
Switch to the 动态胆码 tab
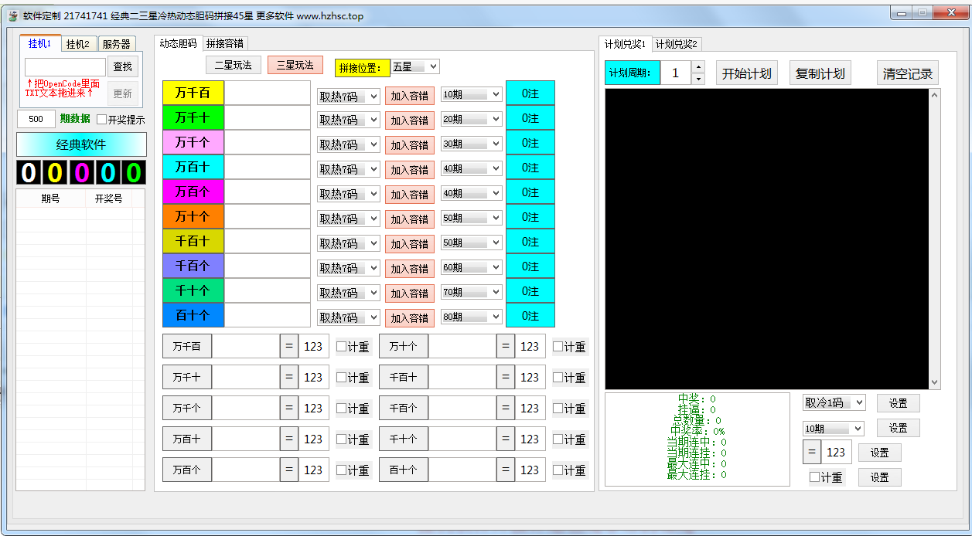[178, 43]
